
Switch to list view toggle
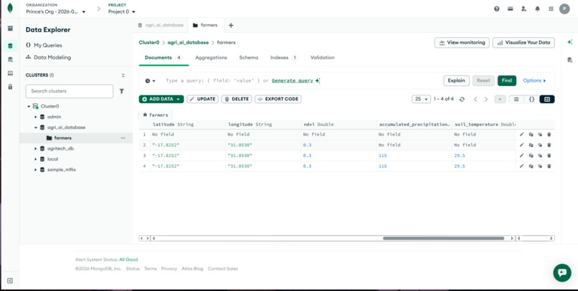[516, 99]
